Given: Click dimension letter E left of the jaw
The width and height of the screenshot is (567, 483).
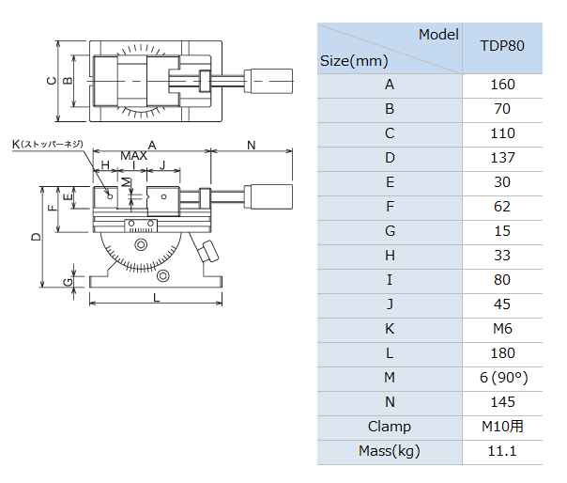Looking at the screenshot, I should click(68, 197).
